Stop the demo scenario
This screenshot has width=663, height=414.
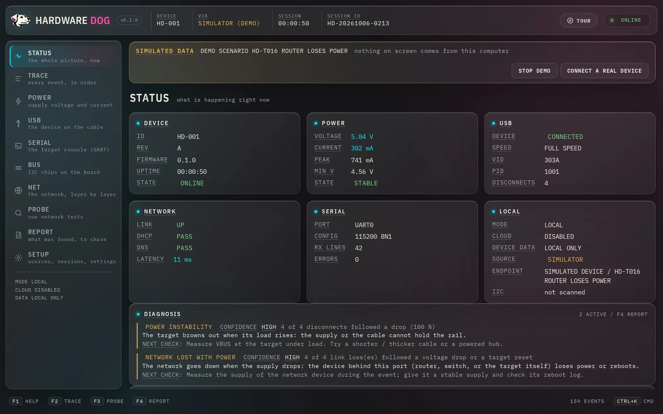534,71
